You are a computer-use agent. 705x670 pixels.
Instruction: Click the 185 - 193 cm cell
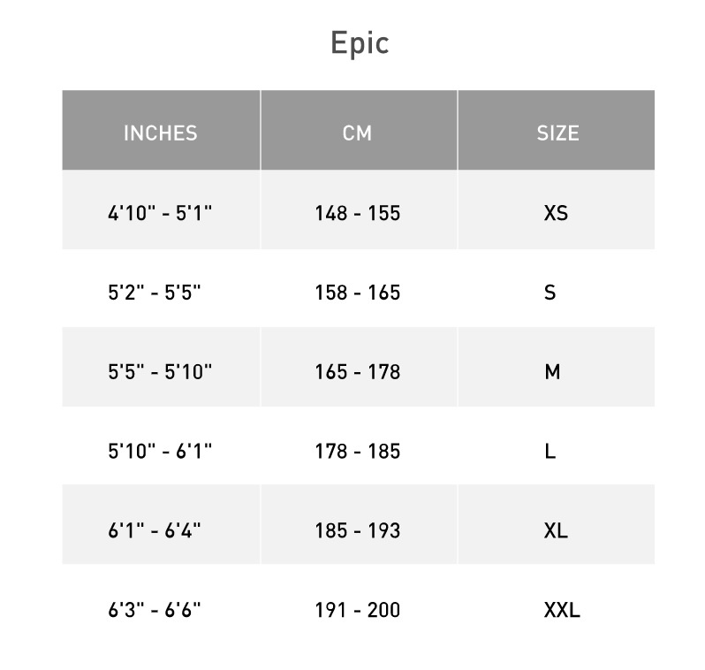pyautogui.click(x=357, y=530)
